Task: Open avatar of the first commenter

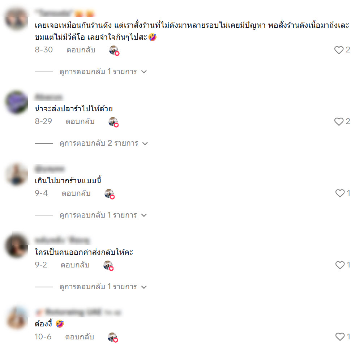Action: [x=16, y=19]
